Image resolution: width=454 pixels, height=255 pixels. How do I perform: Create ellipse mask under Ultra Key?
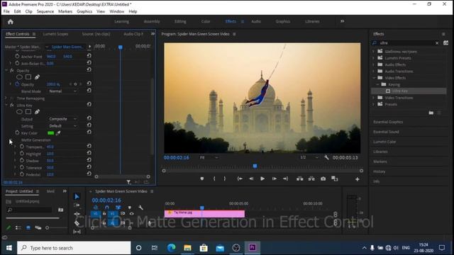click(19, 112)
